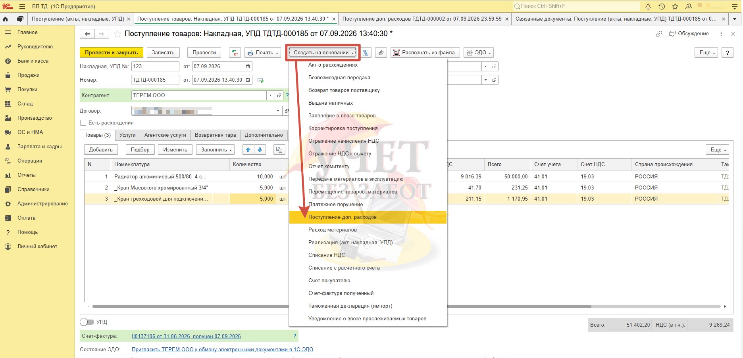Viewport: 743px width, 358px height.
Task: Open the main menu hamburger icon
Action: 22,6
